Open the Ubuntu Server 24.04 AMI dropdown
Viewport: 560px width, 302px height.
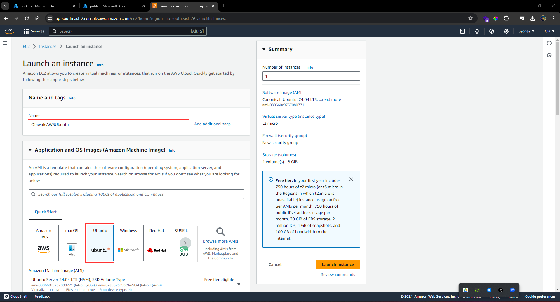pos(136,283)
